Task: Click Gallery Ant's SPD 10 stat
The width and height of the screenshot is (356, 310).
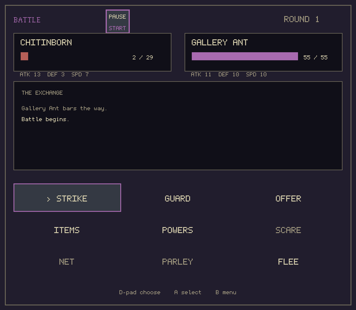Action: click(256, 74)
